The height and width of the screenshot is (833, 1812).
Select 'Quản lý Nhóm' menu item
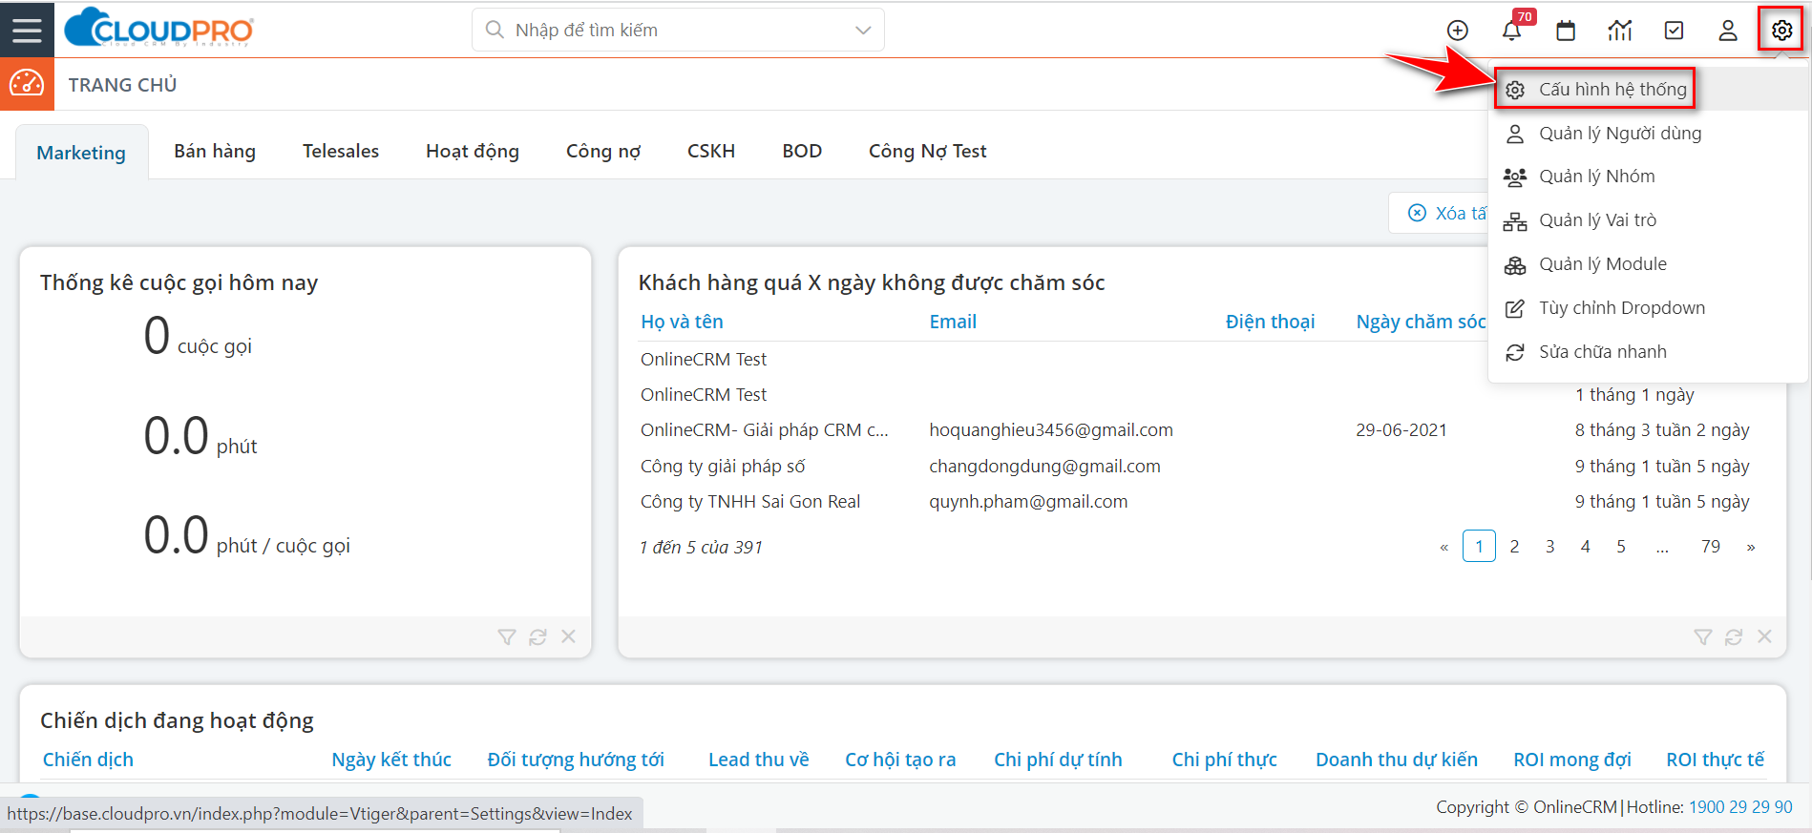[1648, 176]
